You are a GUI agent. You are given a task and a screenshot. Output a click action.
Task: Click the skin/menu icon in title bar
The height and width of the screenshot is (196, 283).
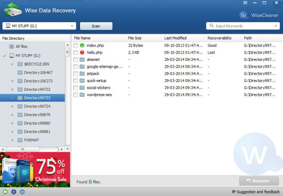[x=245, y=3]
